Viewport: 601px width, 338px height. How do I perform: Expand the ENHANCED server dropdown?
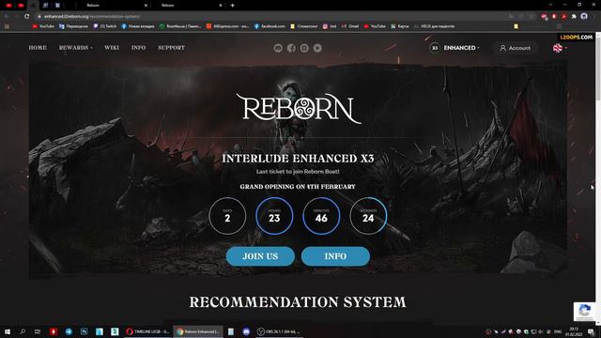pos(461,48)
